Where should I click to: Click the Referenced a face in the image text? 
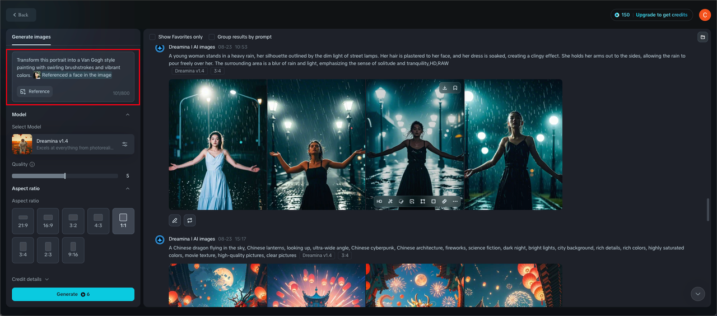coord(77,75)
